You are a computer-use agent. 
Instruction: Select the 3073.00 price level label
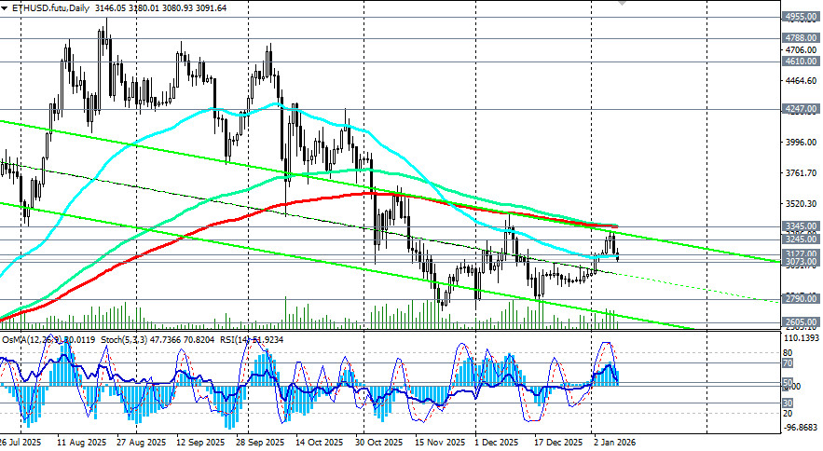800,262
